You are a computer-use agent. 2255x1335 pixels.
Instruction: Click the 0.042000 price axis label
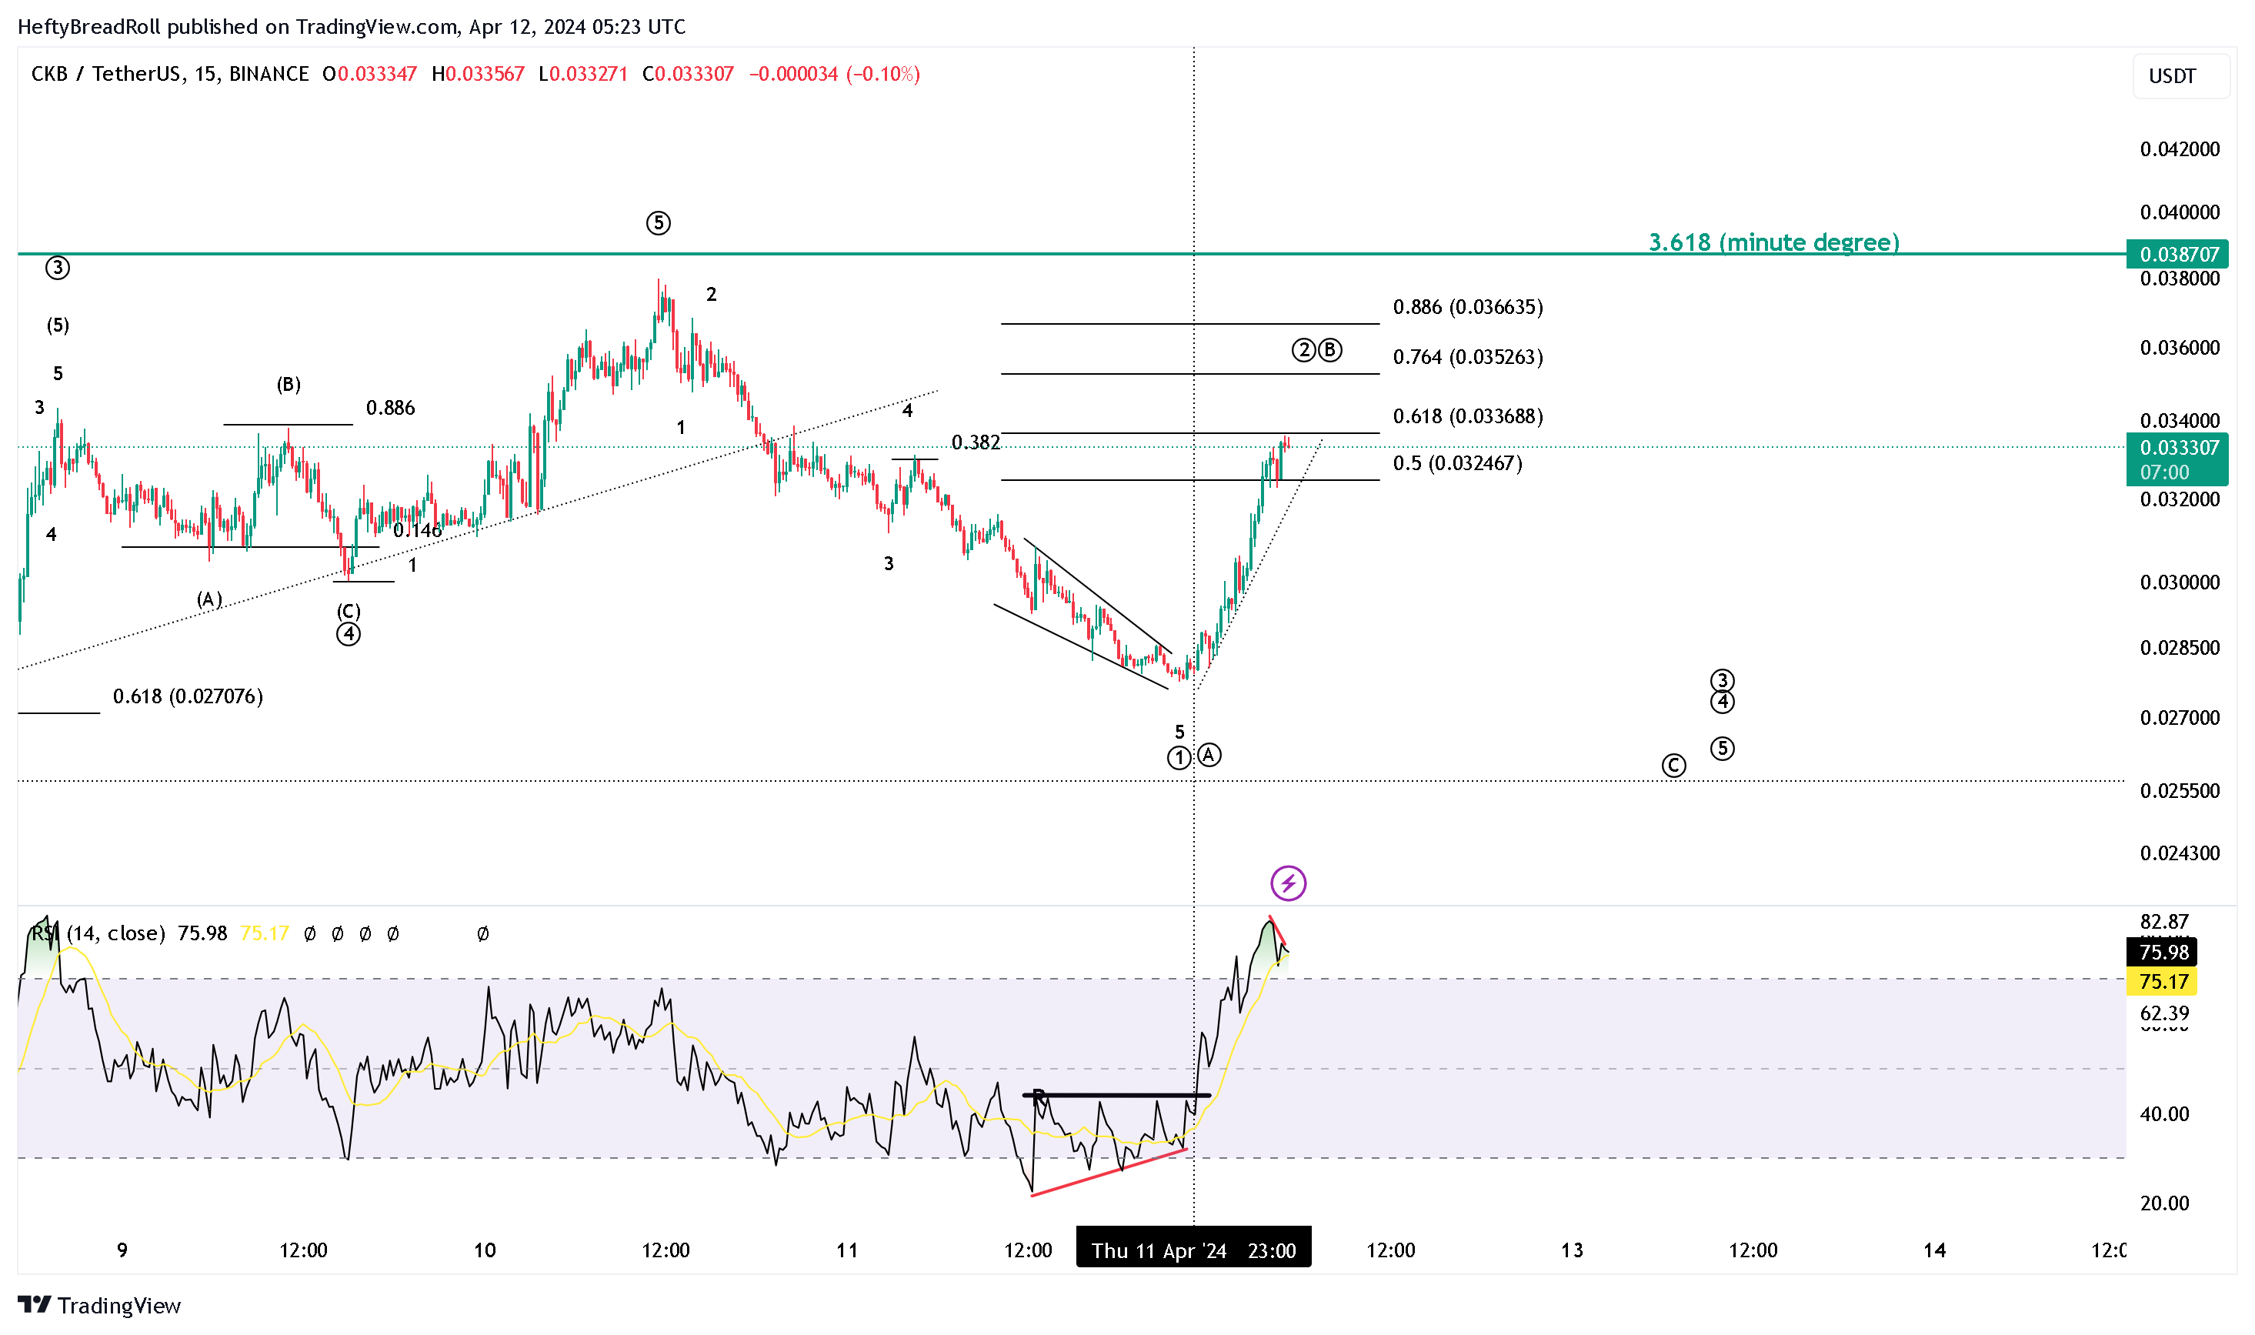tap(2180, 149)
